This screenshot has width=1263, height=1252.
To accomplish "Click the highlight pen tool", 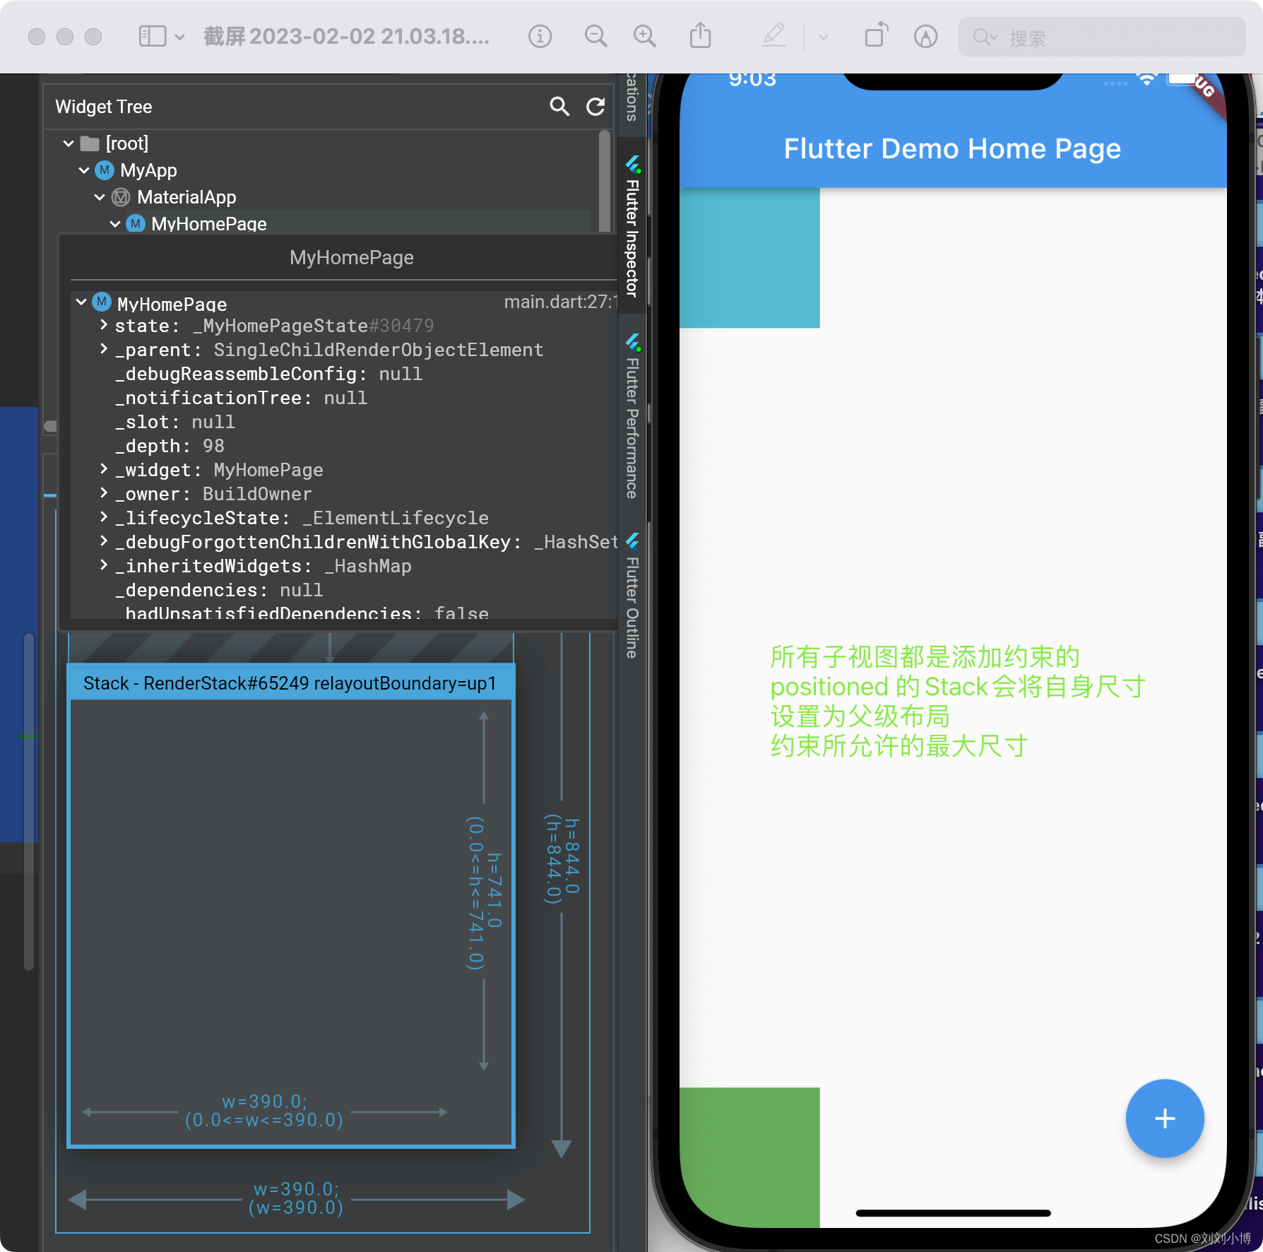I will pos(774,35).
